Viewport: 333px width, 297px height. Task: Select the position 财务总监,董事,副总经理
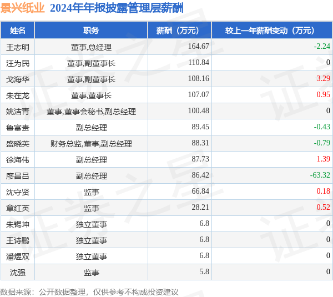(x=92, y=144)
